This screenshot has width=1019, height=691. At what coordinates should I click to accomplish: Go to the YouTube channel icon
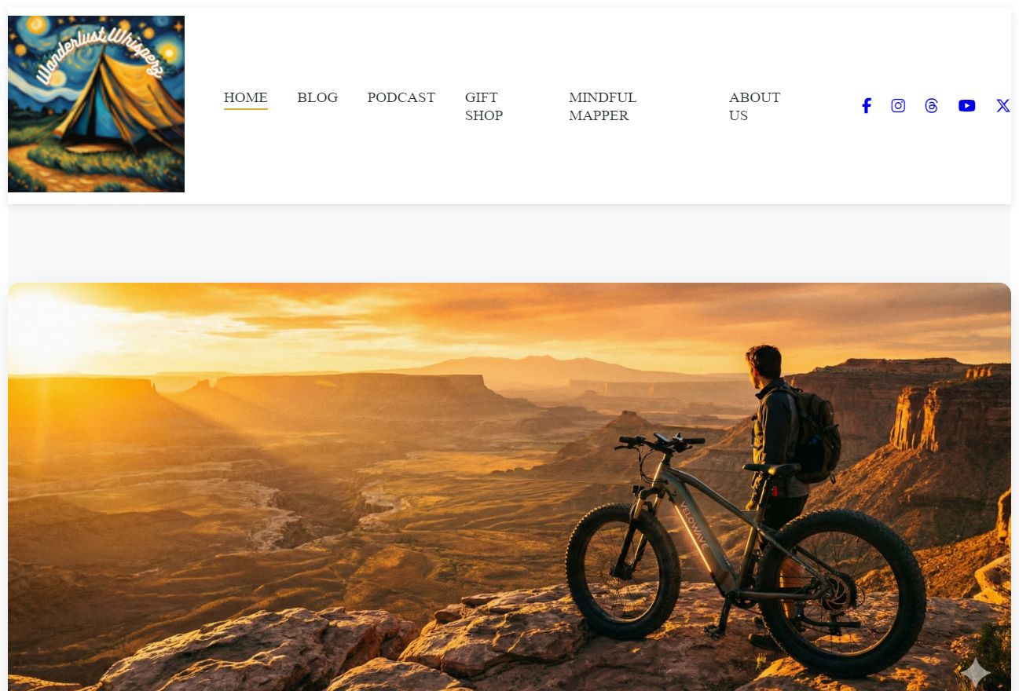pos(966,106)
